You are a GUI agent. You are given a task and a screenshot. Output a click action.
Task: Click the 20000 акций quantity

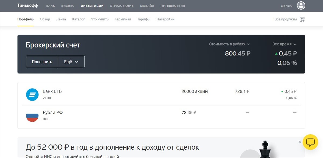(195, 92)
